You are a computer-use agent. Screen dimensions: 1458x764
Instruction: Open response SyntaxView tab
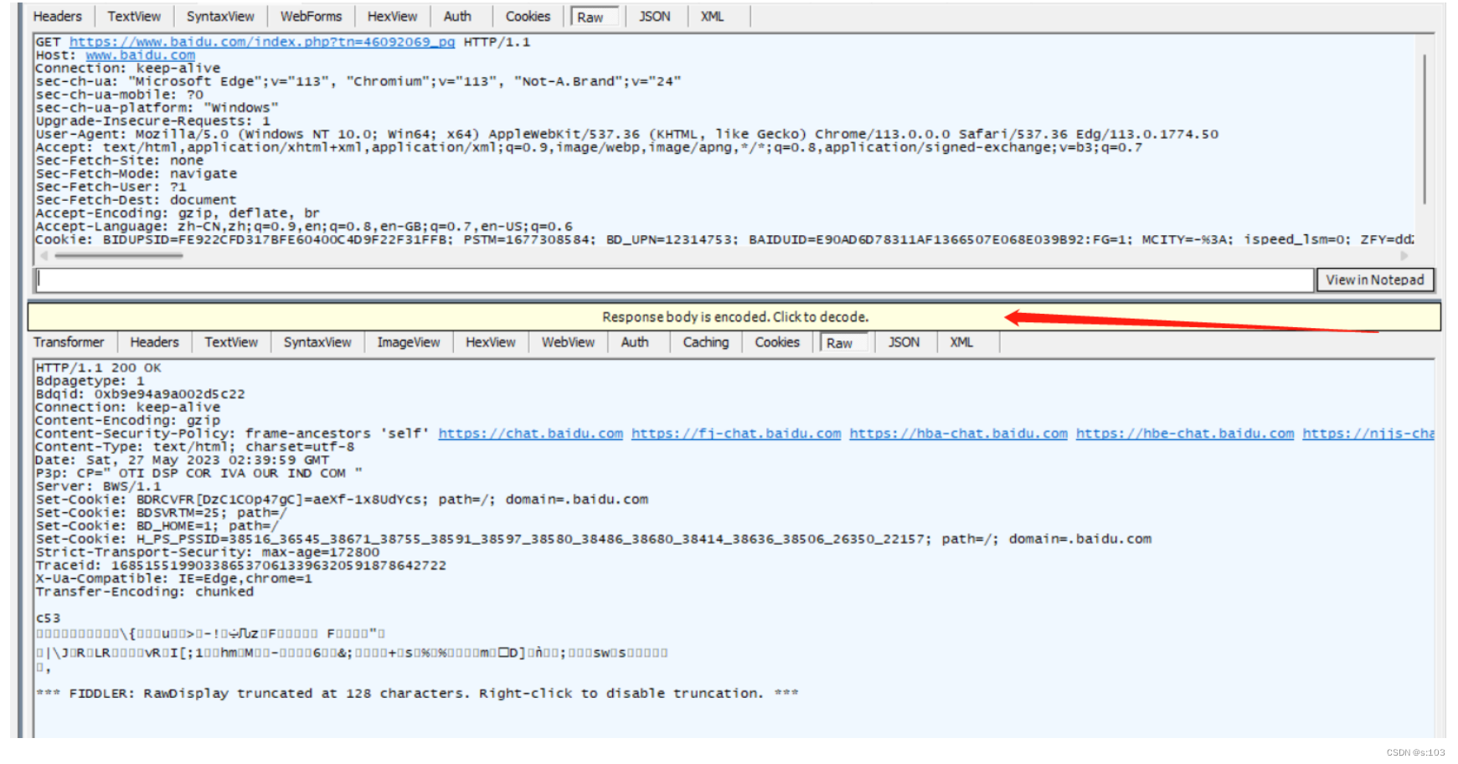[317, 342]
